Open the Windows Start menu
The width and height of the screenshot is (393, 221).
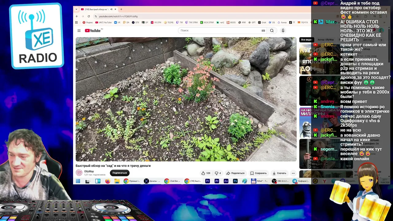tap(78, 181)
